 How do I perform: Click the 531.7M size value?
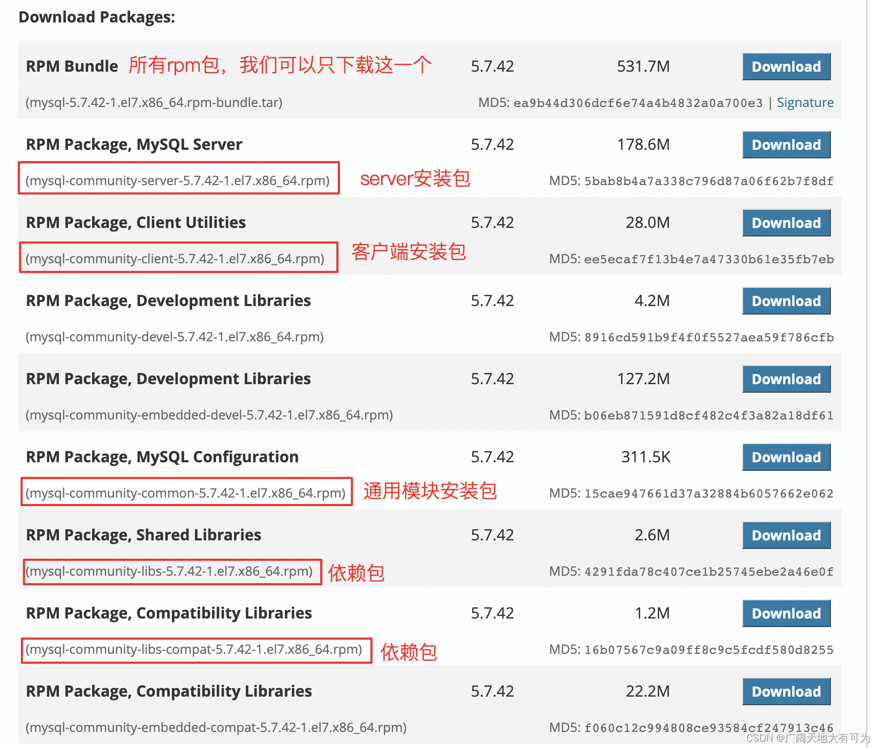click(x=644, y=66)
